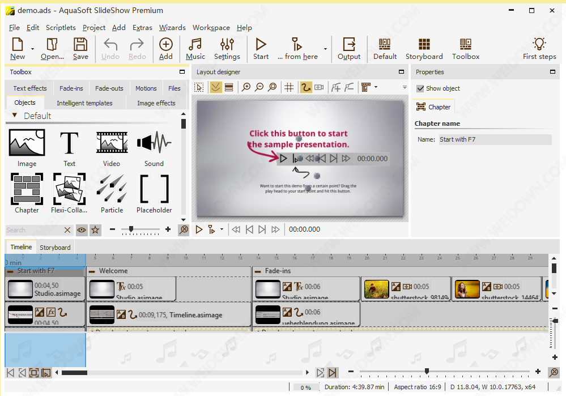566x396 pixels.
Task: Jump to next item in preview controls
Action: [x=262, y=229]
